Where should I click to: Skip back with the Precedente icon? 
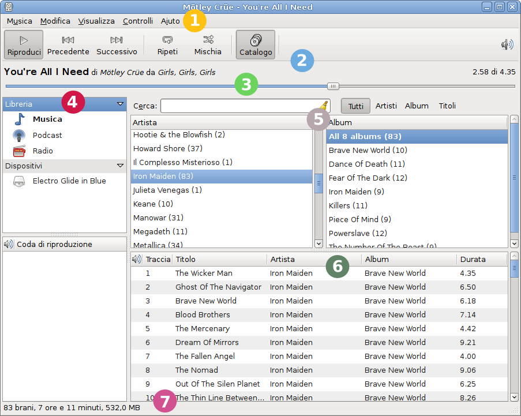[68, 40]
